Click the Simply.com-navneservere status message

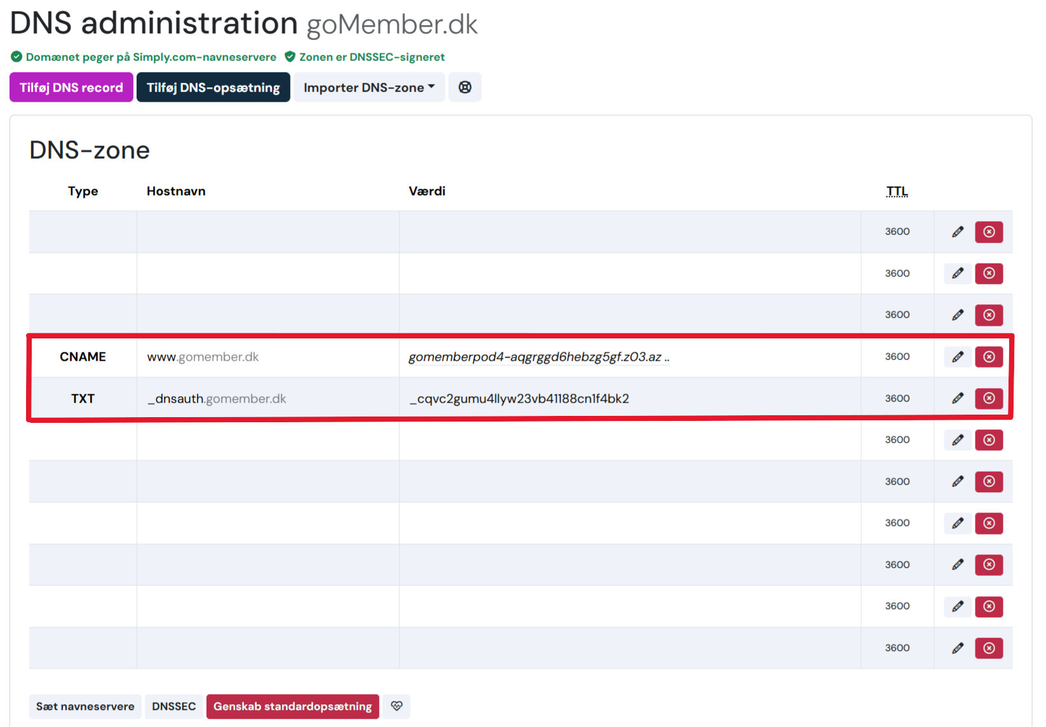[144, 57]
